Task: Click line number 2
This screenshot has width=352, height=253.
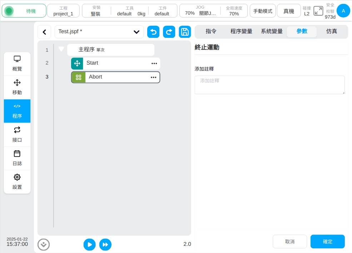Action: [47, 63]
